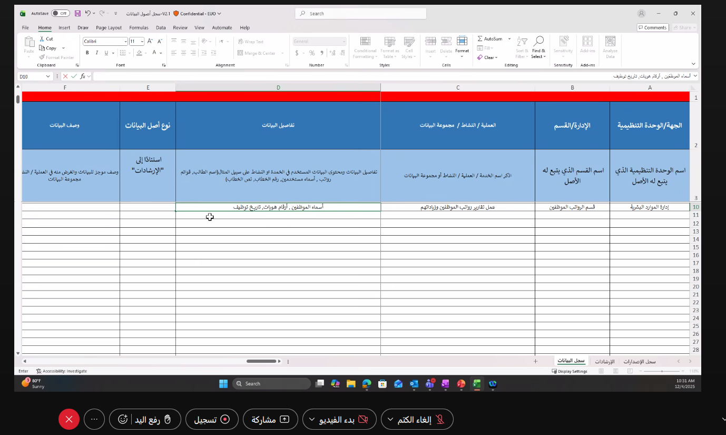The height and width of the screenshot is (435, 726).
Task: Click the horizontal scrollbar thumb
Action: (x=261, y=361)
